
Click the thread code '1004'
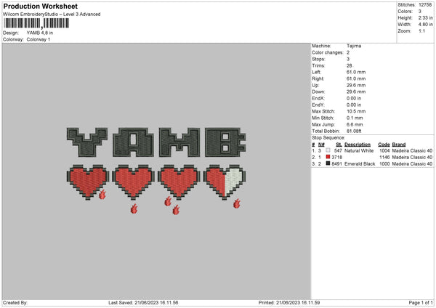click(x=384, y=150)
